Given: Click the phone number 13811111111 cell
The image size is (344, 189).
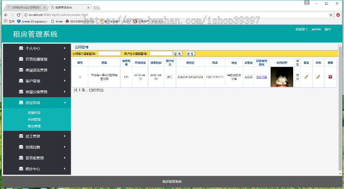Looking at the screenshot, I should click(x=215, y=77).
